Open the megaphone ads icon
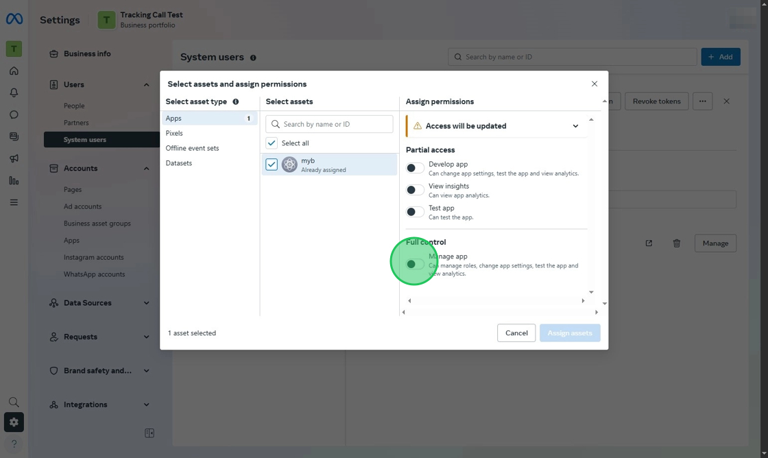Screen dimensions: 768x458 click(14, 158)
